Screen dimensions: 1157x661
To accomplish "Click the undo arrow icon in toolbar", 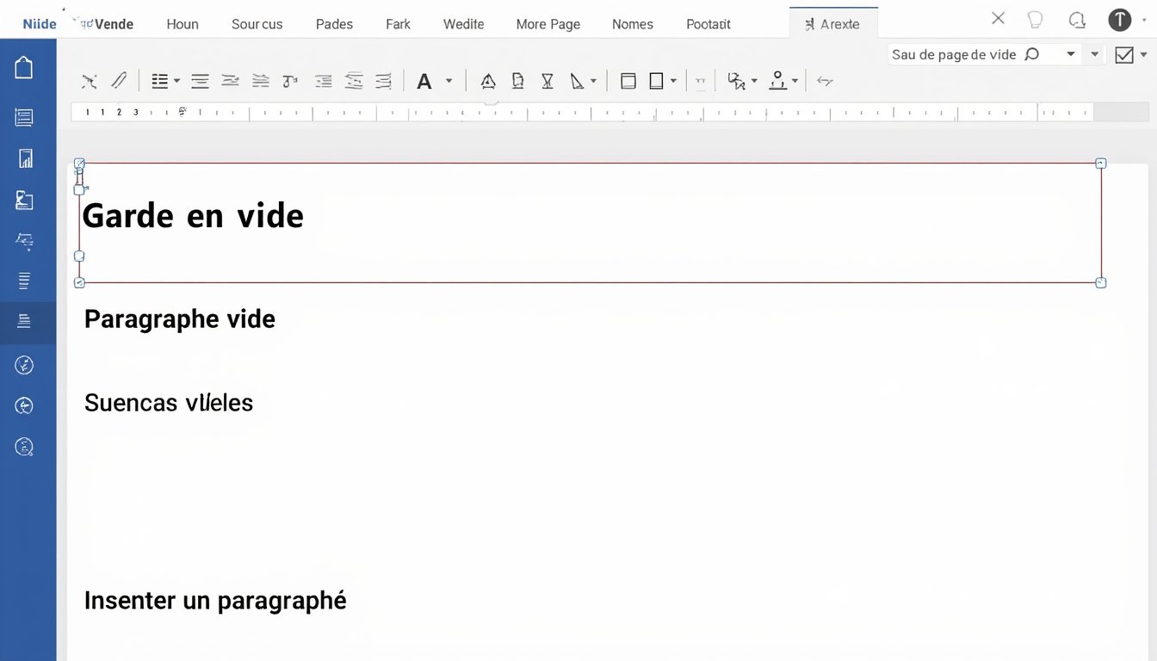I will click(825, 81).
